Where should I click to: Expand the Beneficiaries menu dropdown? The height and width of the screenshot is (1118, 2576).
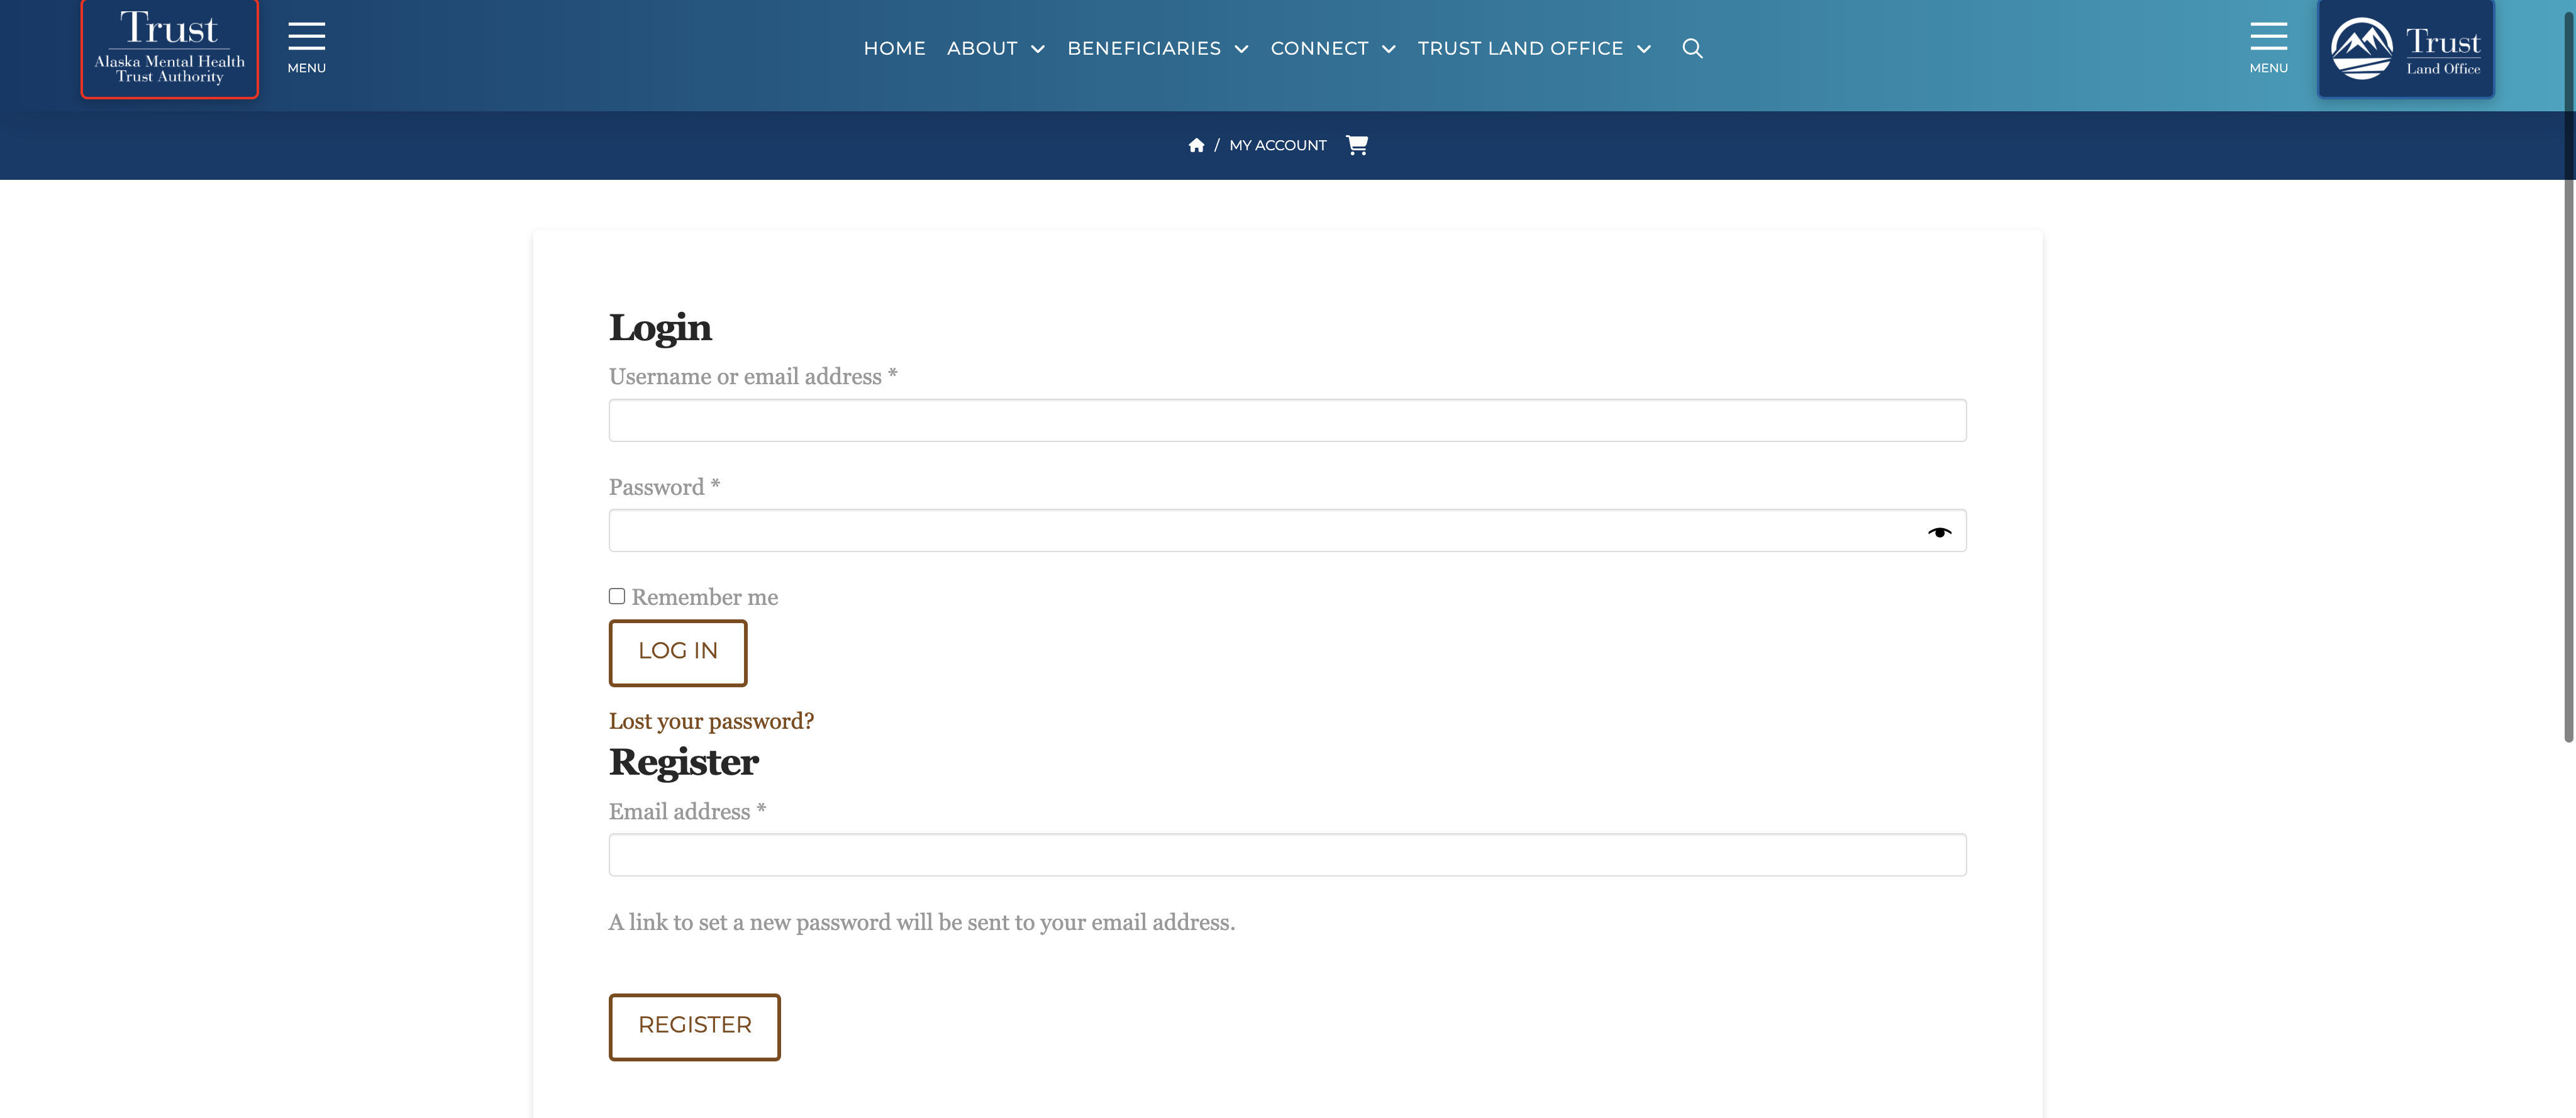(x=1241, y=49)
